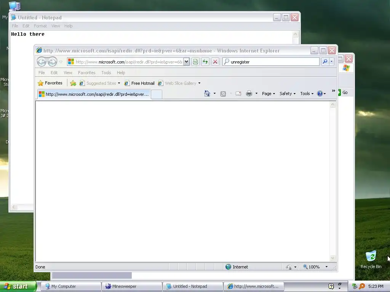
Task: Click the Print icon
Action: pyautogui.click(x=249, y=94)
